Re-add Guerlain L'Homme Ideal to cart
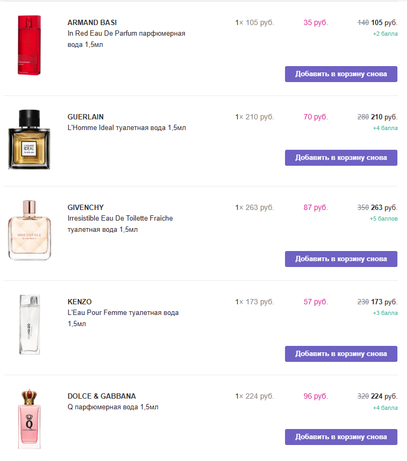 (341, 157)
